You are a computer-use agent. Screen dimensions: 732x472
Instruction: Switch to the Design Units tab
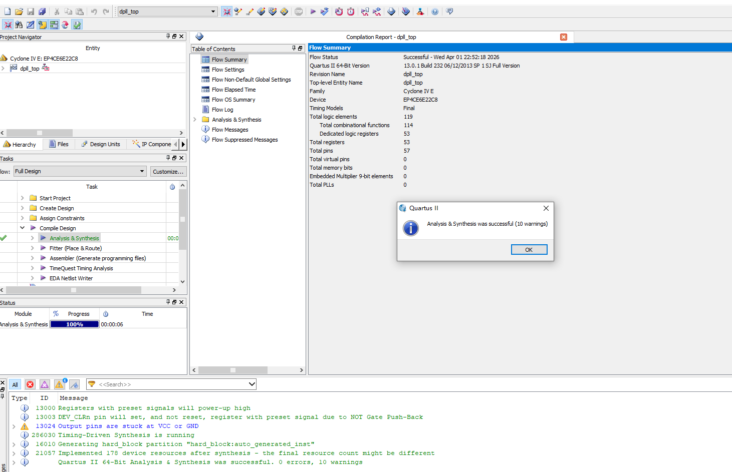(x=101, y=144)
